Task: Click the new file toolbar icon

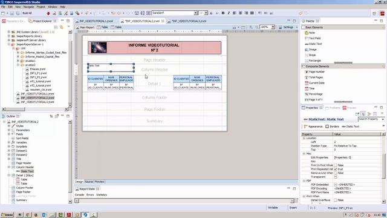Action: [3, 13]
